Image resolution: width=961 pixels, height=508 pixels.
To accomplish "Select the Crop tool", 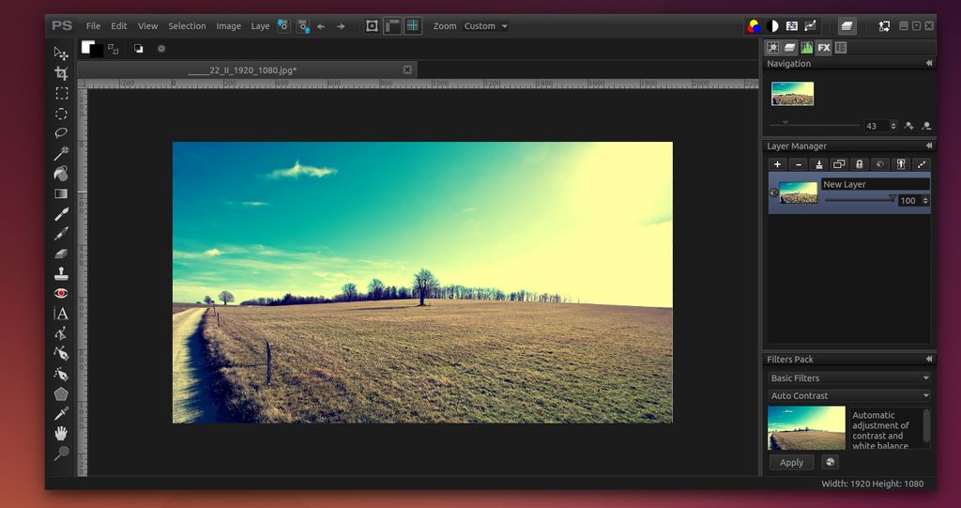I will click(x=61, y=73).
